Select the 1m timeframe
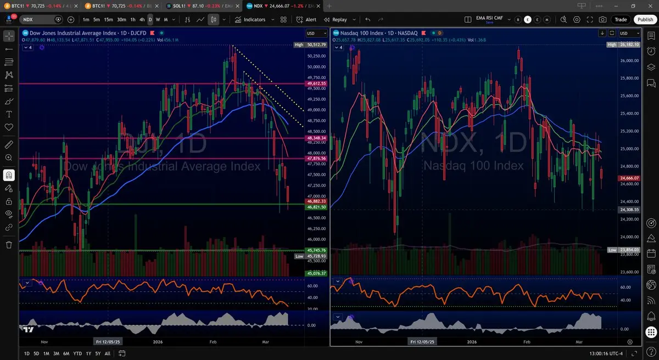 tap(86, 19)
